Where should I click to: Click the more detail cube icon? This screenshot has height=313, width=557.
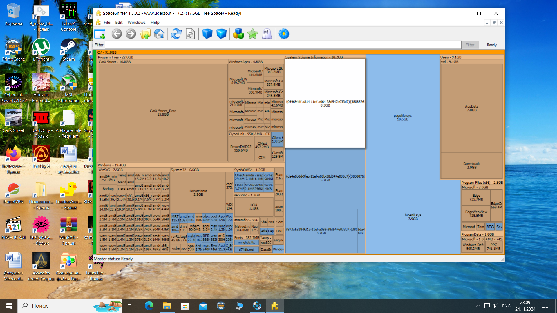pos(222,34)
